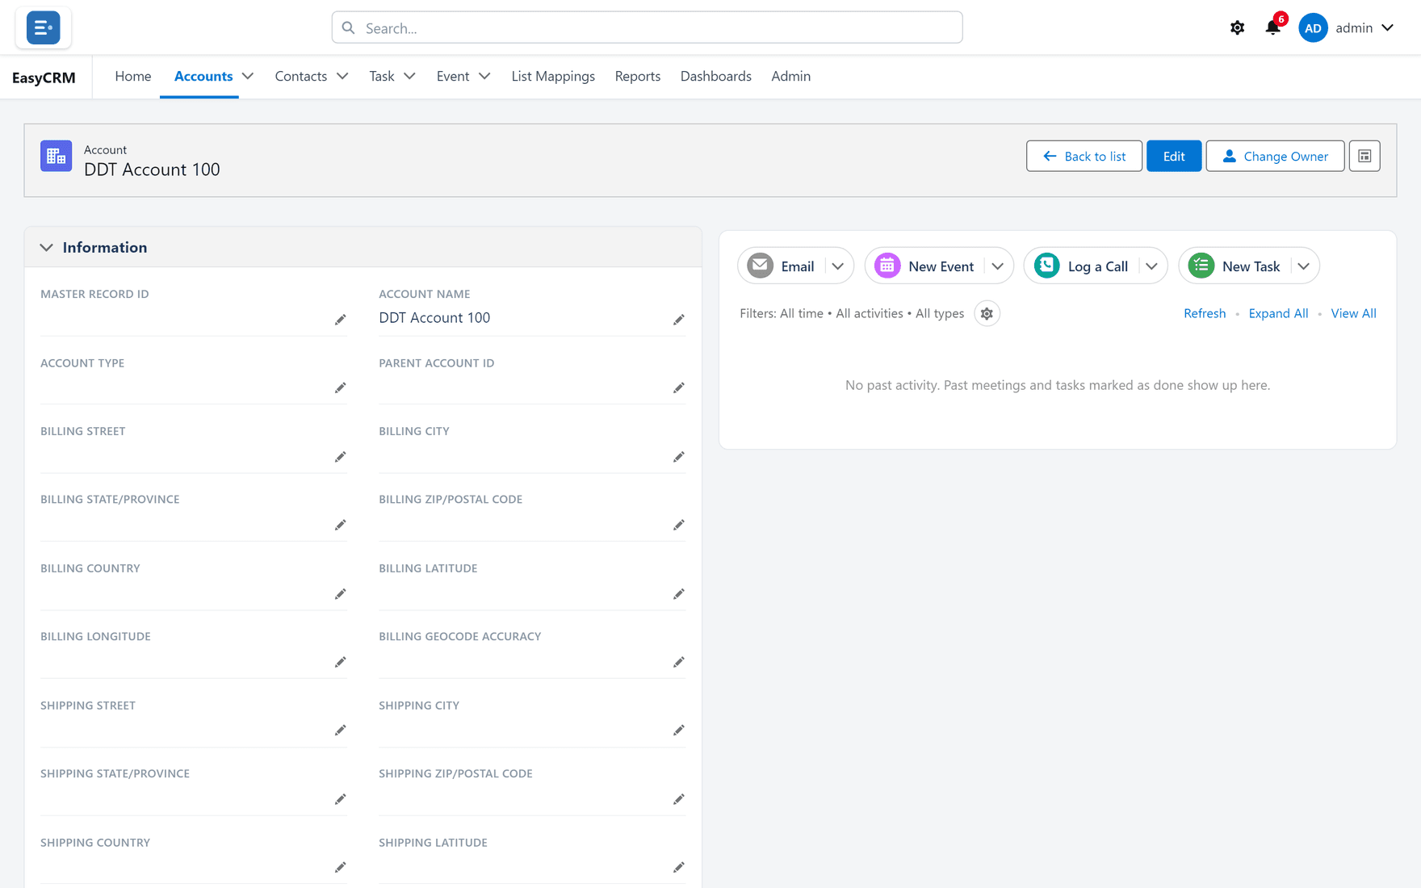Screen dimensions: 1421x888
Task: Open activity filter settings gear
Action: pyautogui.click(x=987, y=313)
